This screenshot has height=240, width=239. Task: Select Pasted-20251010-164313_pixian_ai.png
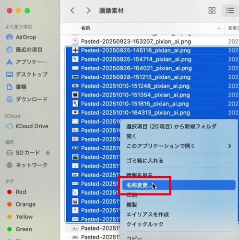[x=135, y=113]
